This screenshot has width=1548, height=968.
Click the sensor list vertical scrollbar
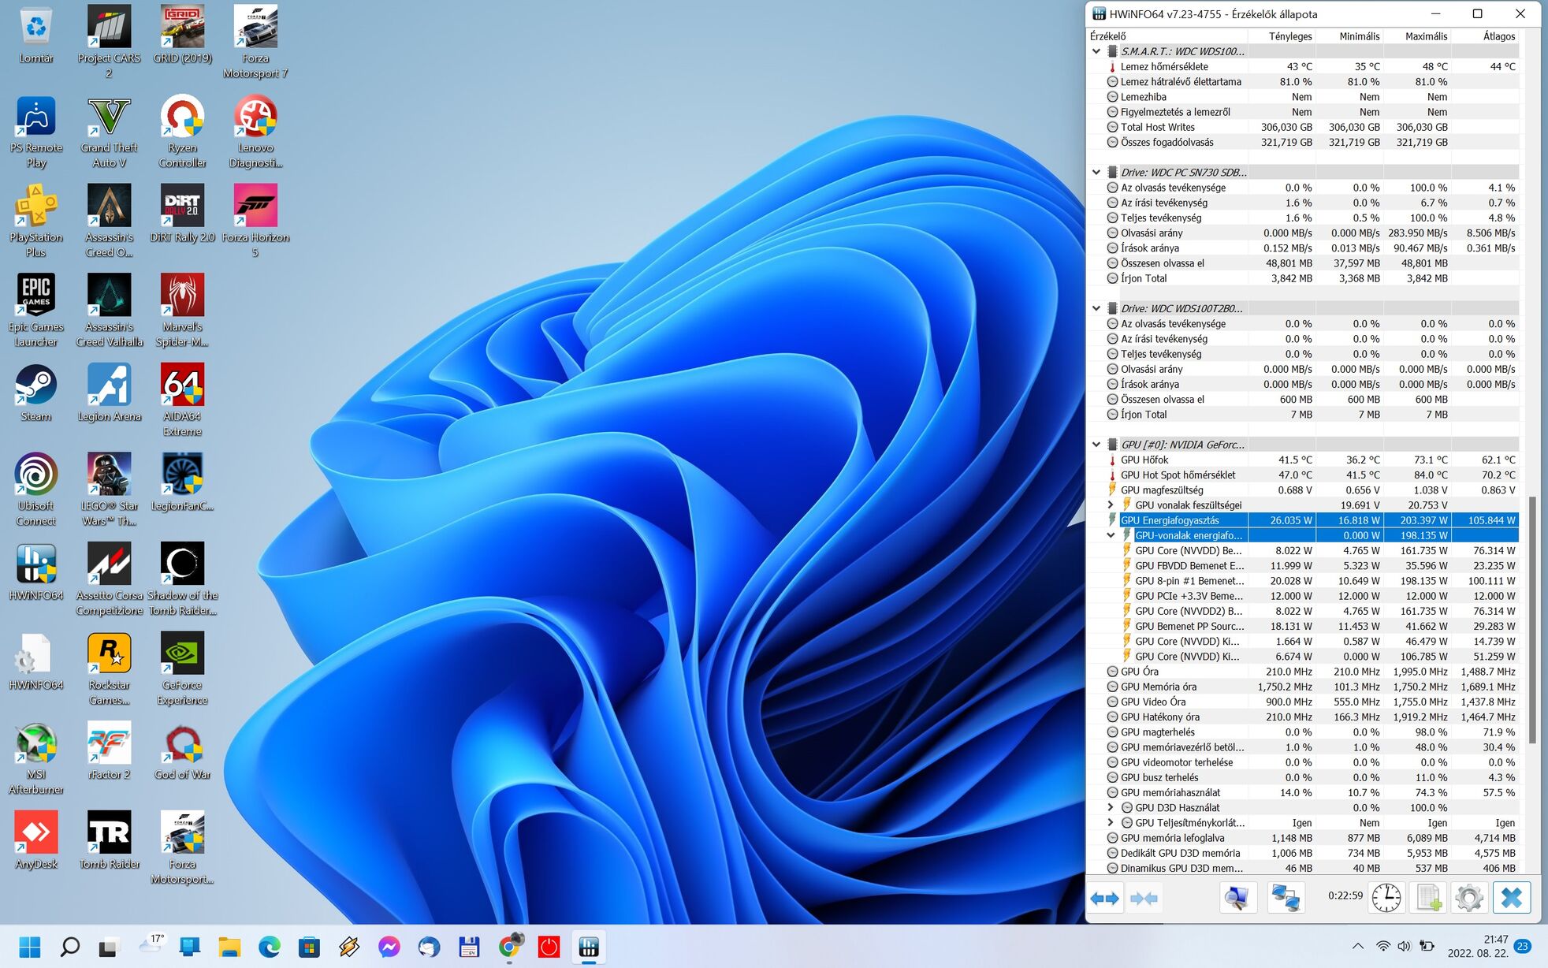(x=1532, y=619)
